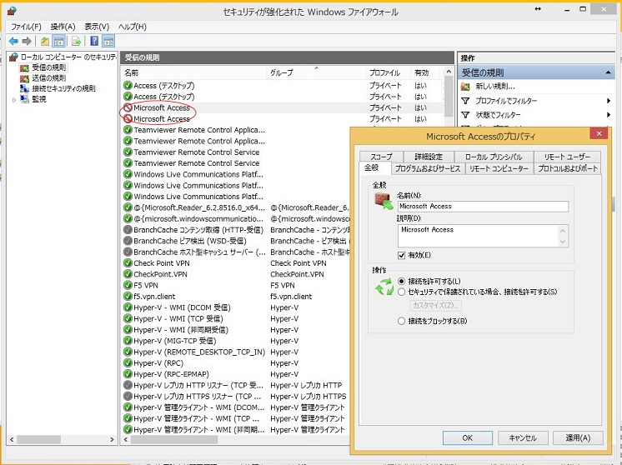Toggle the action pane toolbar icon
This screenshot has height=465, width=622.
point(108,41)
